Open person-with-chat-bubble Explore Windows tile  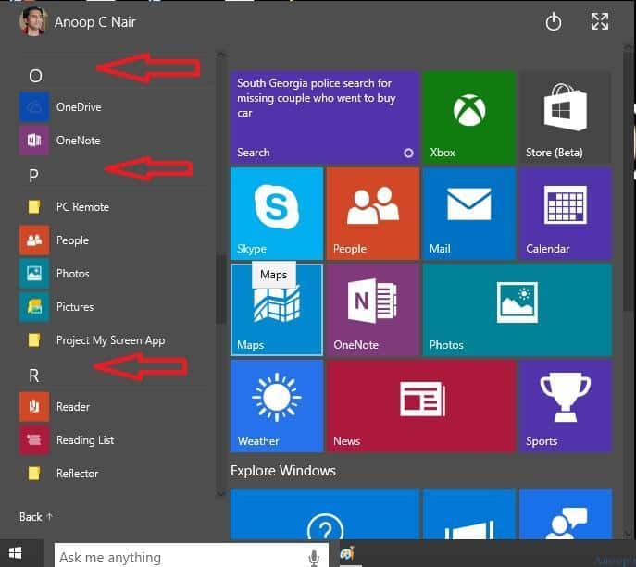coord(565,514)
